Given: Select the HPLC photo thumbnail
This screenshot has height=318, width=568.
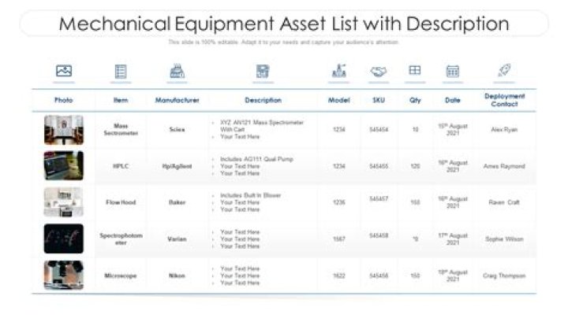Looking at the screenshot, I should [64, 166].
